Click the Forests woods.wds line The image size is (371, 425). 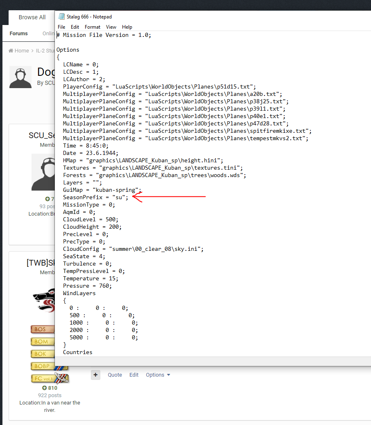pyautogui.click(x=154, y=175)
